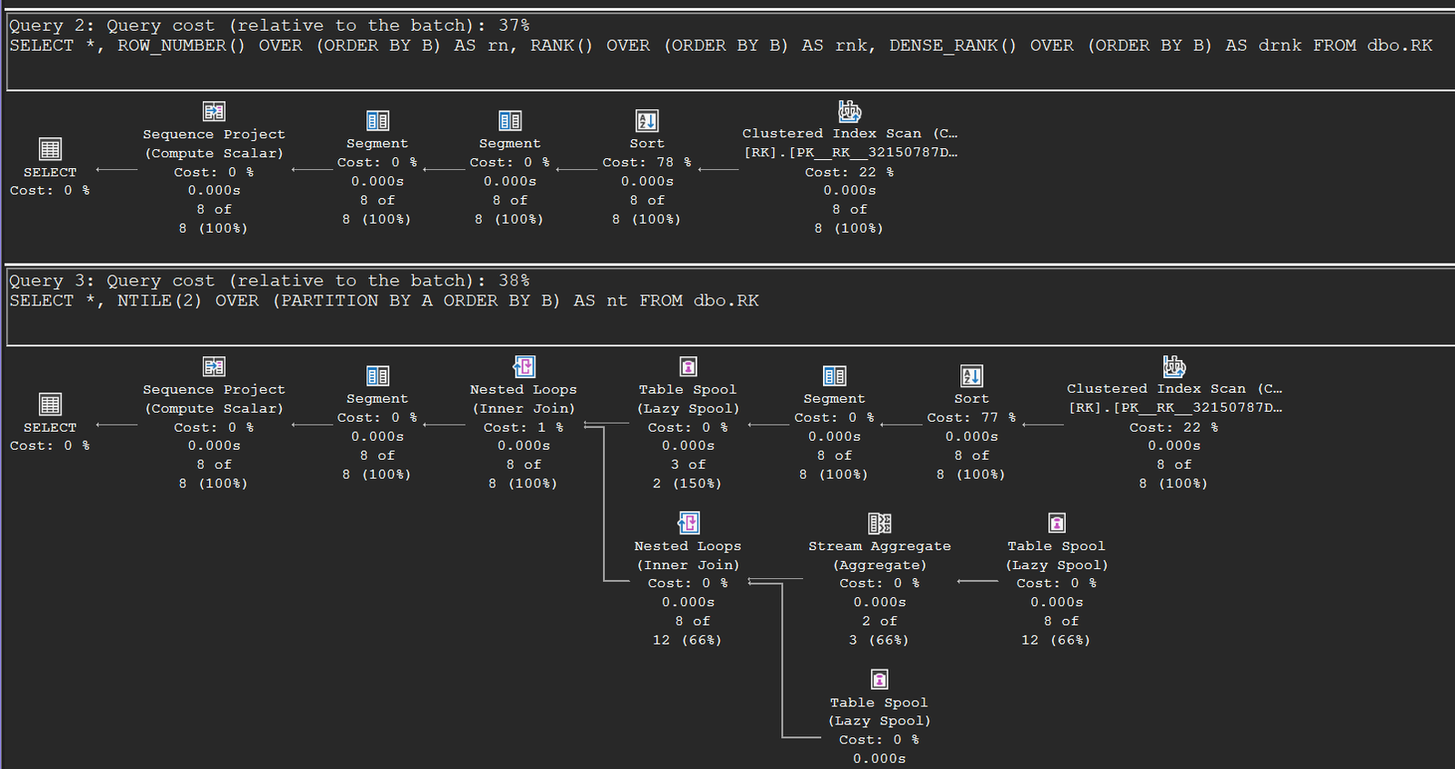Click 'Cost: 22 %' in Query 3 scan

pyautogui.click(x=1174, y=427)
